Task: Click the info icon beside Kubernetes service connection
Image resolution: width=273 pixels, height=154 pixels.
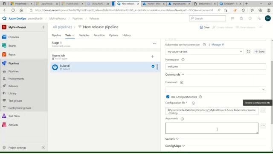Action: pos(204,44)
